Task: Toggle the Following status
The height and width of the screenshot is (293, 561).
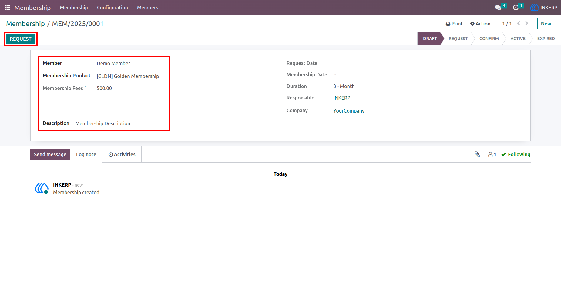Action: tap(516, 154)
